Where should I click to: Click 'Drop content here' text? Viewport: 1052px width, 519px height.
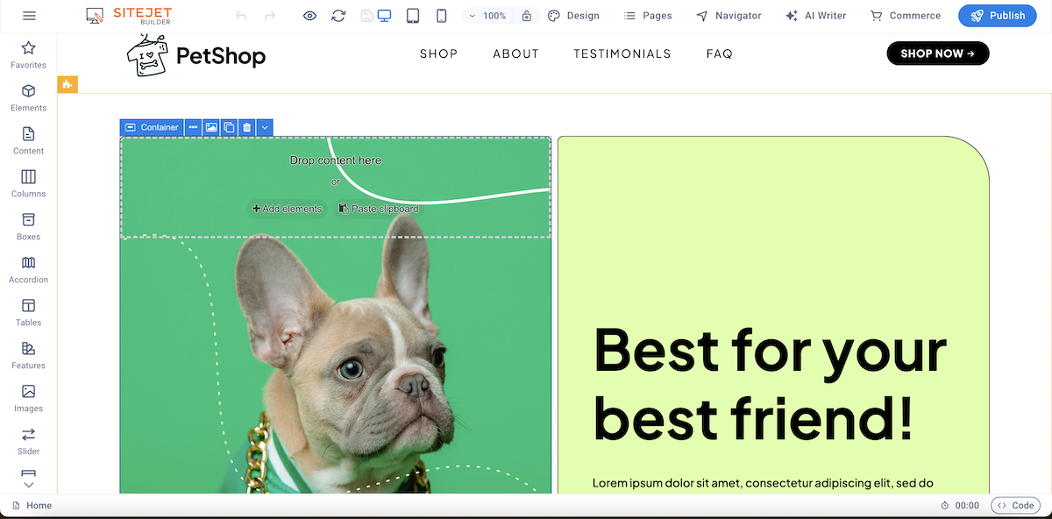tap(336, 160)
